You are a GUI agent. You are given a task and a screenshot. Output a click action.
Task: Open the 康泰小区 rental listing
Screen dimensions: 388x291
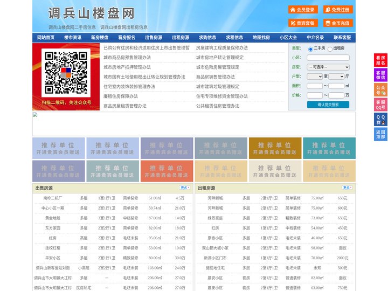215,238
